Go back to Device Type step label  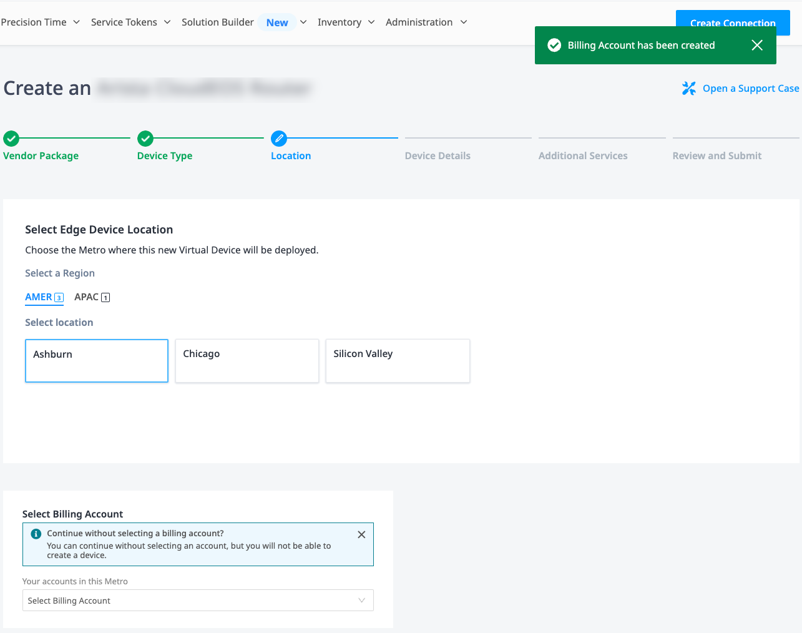coord(165,156)
